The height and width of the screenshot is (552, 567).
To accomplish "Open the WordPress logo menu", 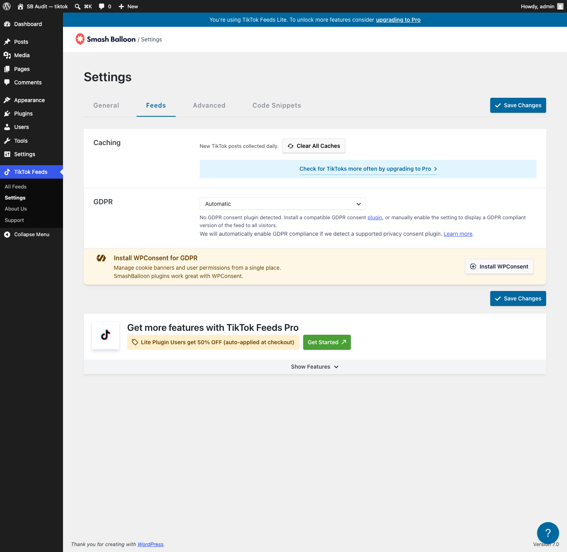I will [7, 6].
